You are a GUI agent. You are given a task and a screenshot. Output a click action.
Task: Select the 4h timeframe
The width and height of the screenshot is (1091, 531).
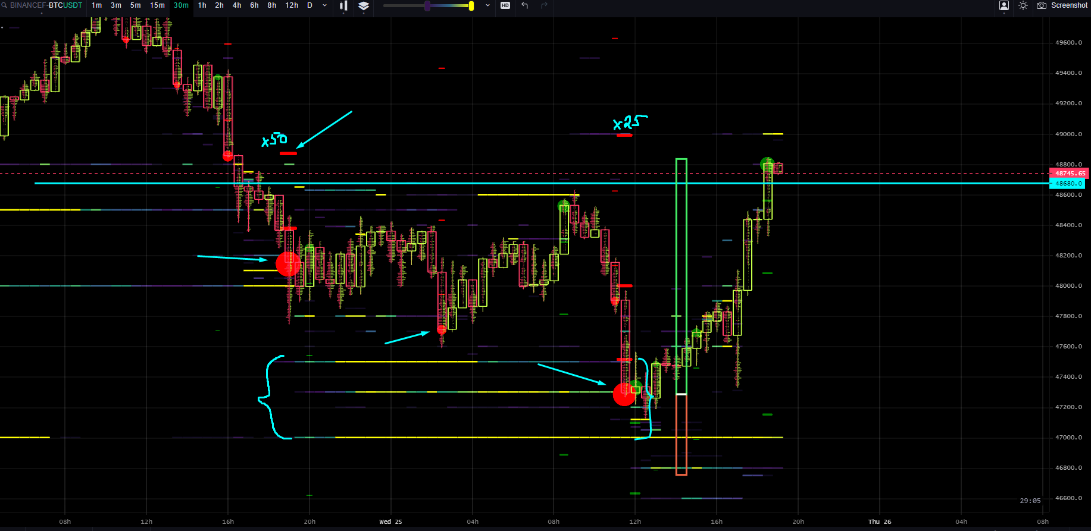(x=237, y=5)
